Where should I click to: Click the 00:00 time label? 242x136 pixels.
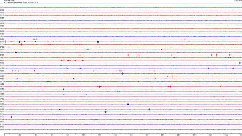pos(2,7)
